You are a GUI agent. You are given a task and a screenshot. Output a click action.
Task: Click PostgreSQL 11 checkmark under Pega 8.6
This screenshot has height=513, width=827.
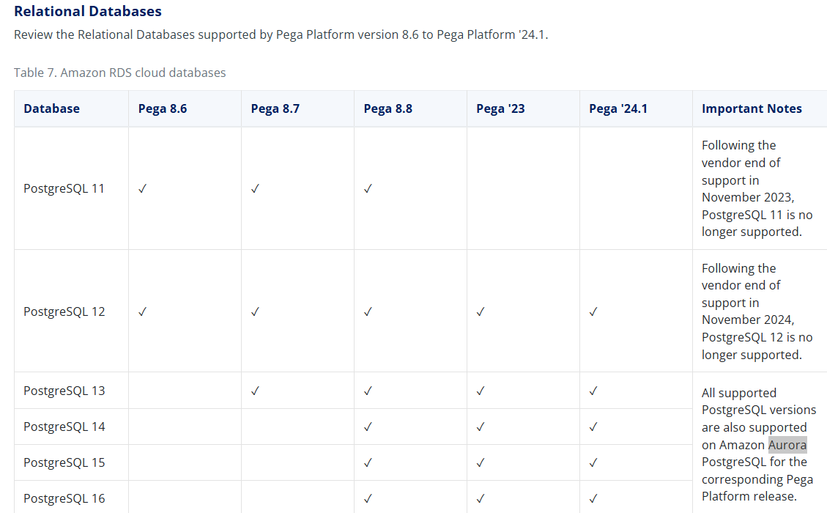[142, 188]
